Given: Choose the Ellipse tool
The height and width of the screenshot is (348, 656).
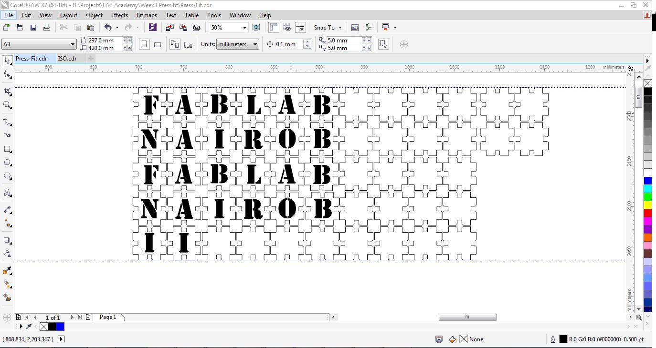Looking at the screenshot, I should click(x=7, y=163).
